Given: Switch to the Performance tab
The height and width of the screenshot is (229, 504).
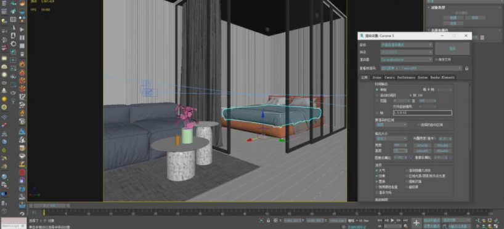Looking at the screenshot, I should 406,78.
